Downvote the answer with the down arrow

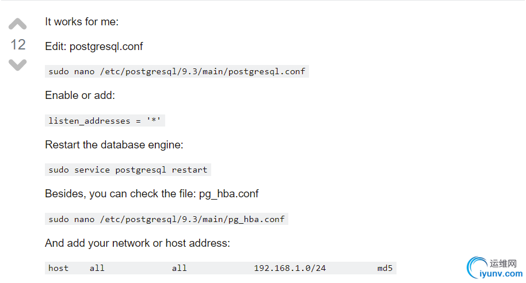[17, 65]
